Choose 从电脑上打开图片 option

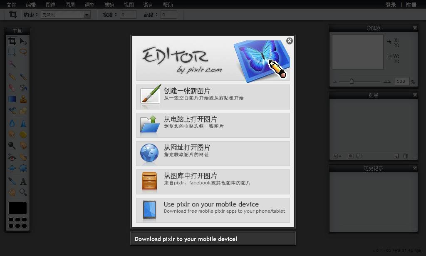pyautogui.click(x=213, y=125)
